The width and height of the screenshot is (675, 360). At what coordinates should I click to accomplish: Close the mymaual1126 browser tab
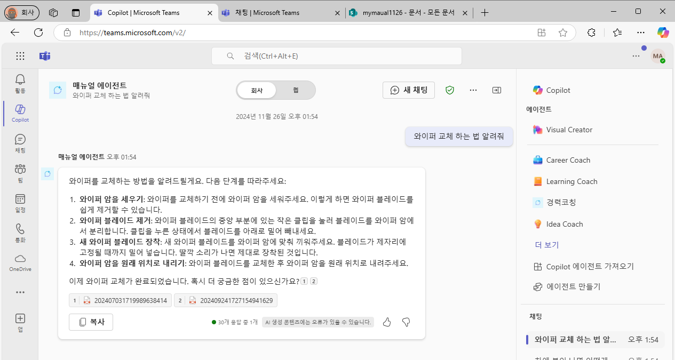[x=465, y=13]
